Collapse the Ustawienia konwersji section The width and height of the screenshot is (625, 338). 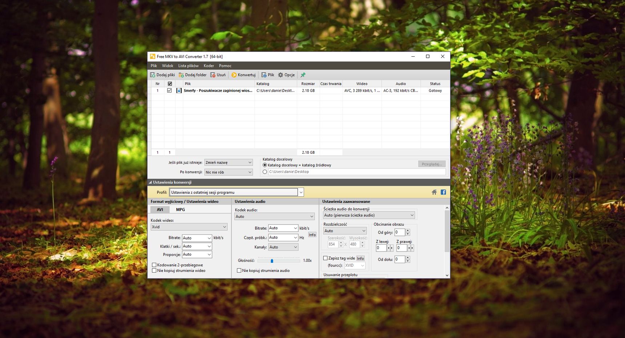[x=150, y=182]
